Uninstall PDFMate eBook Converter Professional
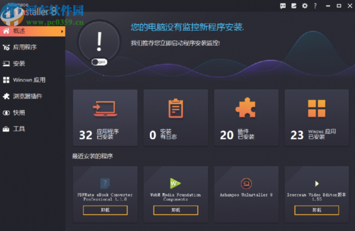The image size is (355, 231). (105, 210)
